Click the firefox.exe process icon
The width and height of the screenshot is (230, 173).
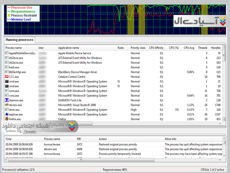pos(7,119)
